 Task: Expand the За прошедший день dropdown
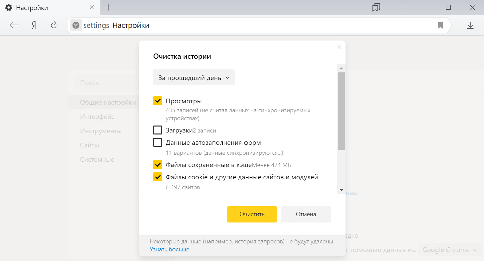pyautogui.click(x=194, y=78)
